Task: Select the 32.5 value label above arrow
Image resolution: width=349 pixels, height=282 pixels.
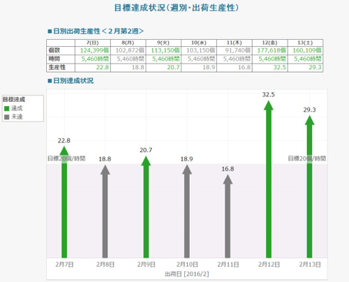Action: point(269,94)
